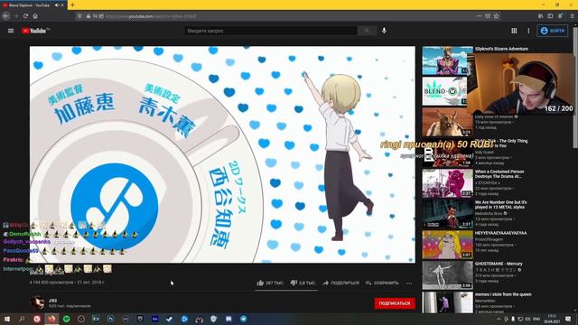
Task: Dislike the video with thumbs-down
Action: [x=303, y=283]
